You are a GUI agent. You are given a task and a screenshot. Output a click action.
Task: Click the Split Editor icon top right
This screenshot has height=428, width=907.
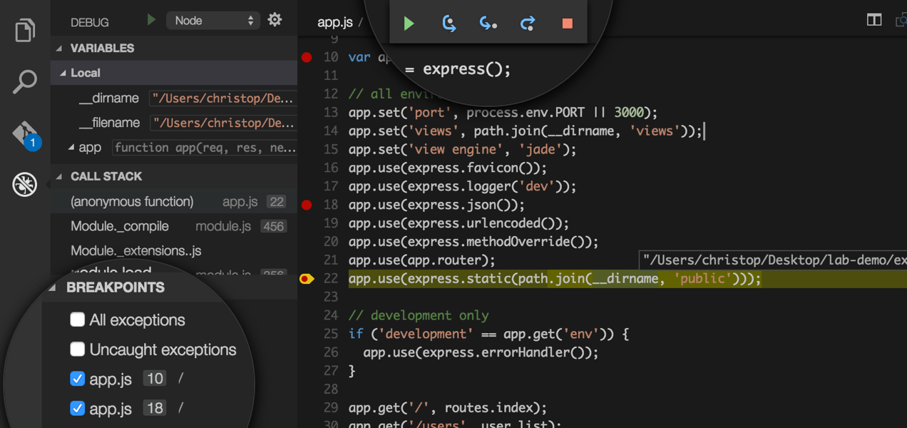tap(873, 19)
